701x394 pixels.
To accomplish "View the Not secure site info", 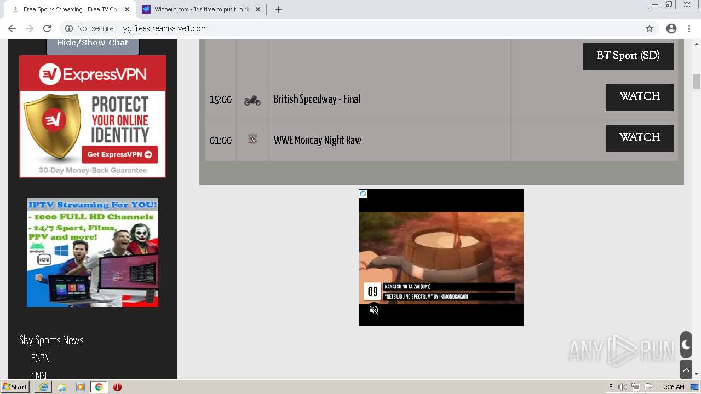I will 90,28.
